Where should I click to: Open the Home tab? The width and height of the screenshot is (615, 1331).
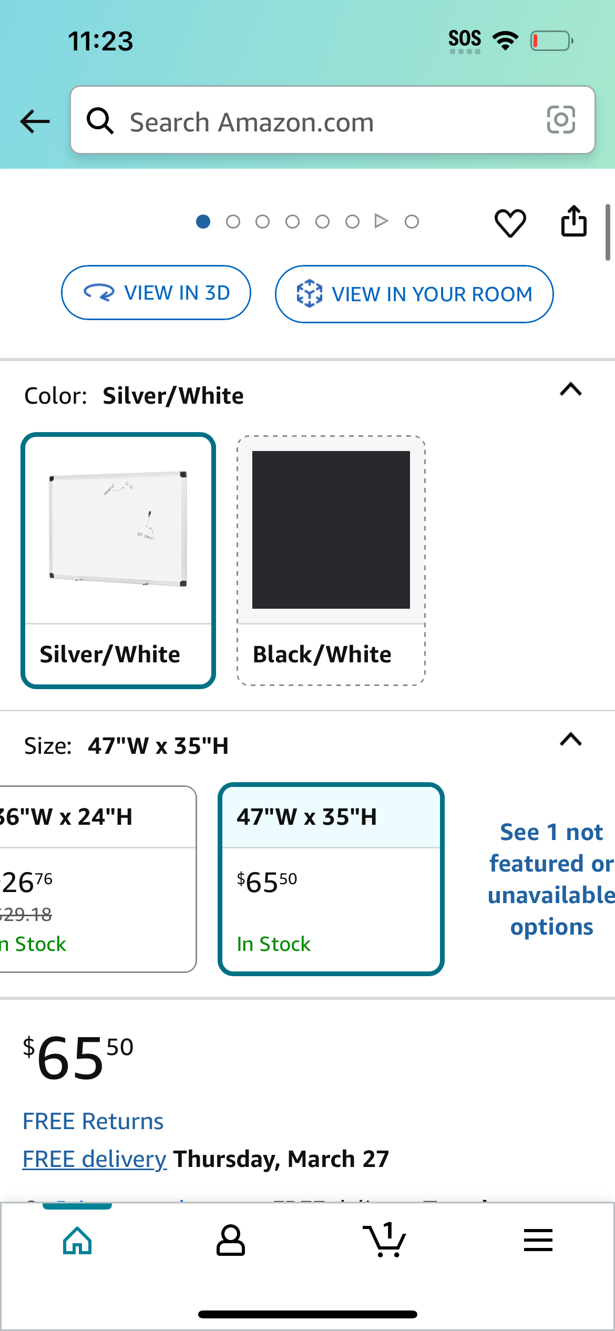point(77,1241)
